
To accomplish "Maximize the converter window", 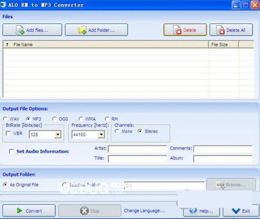I will tap(246, 5).
